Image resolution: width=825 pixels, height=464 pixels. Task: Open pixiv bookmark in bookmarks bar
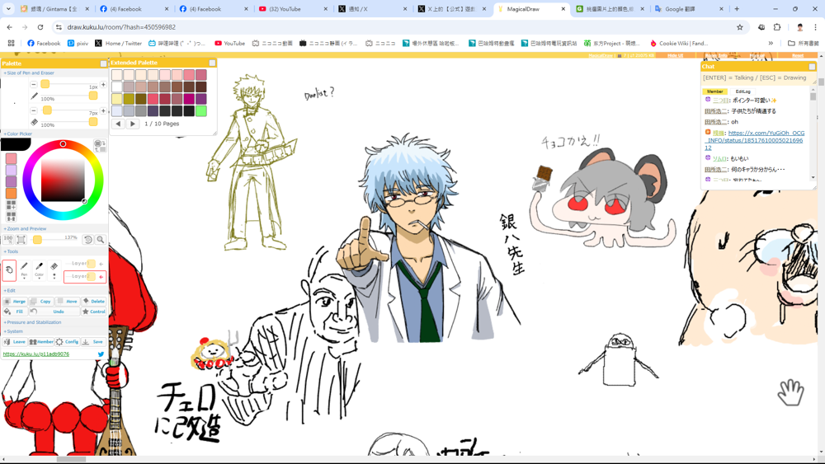(x=78, y=43)
